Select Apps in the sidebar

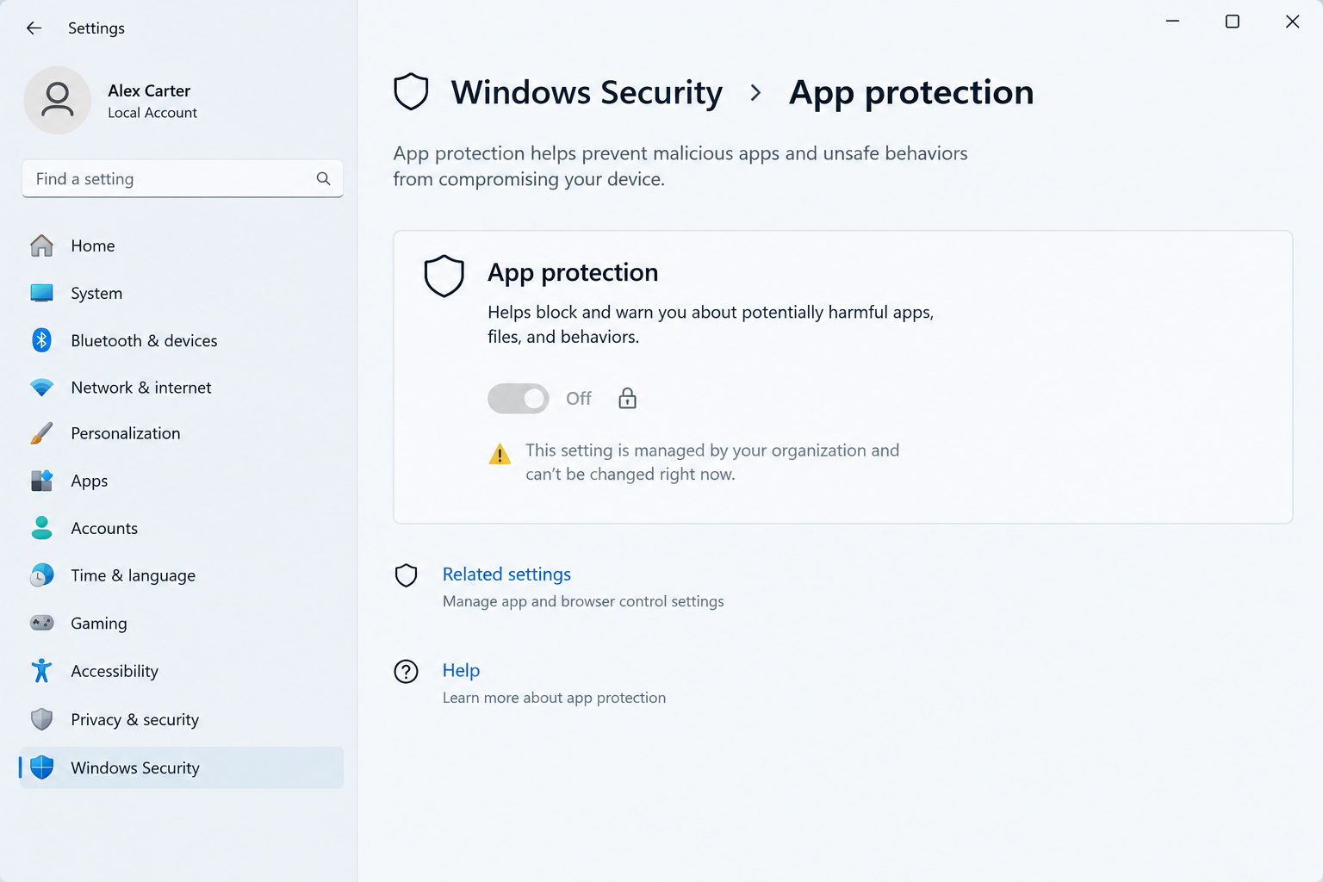(x=182, y=481)
